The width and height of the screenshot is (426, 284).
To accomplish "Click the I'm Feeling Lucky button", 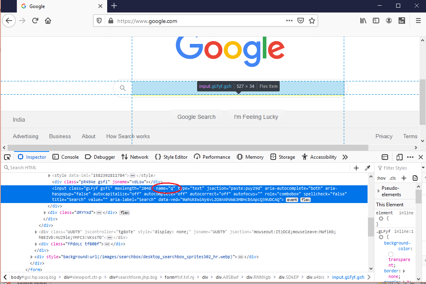I will pos(256,117).
